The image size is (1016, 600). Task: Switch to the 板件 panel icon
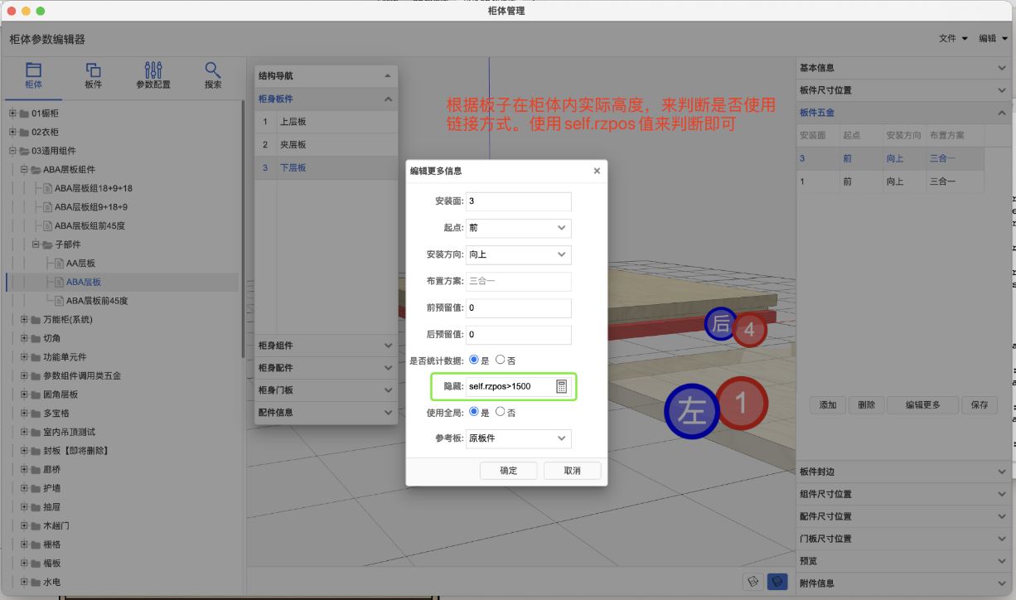pyautogui.click(x=93, y=75)
